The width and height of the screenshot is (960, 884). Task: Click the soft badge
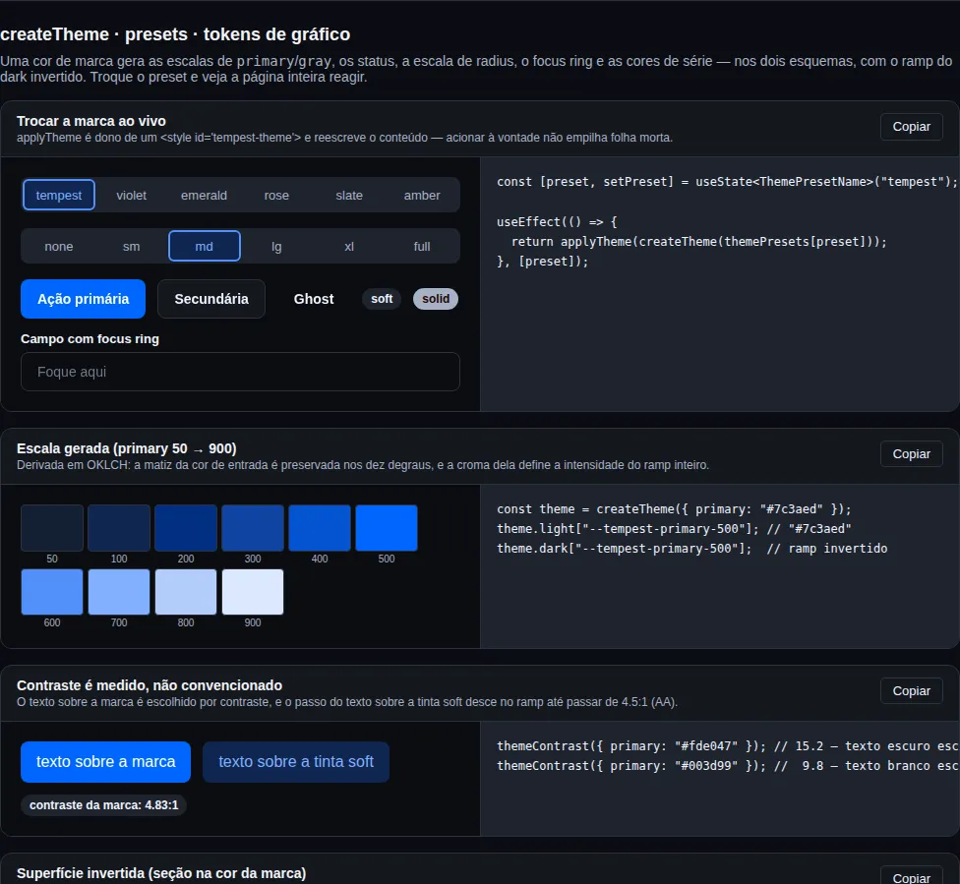click(382, 299)
